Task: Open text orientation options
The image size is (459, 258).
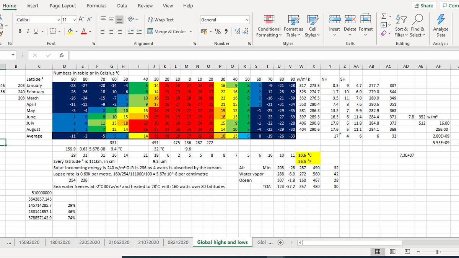Action: pyautogui.click(x=132, y=19)
